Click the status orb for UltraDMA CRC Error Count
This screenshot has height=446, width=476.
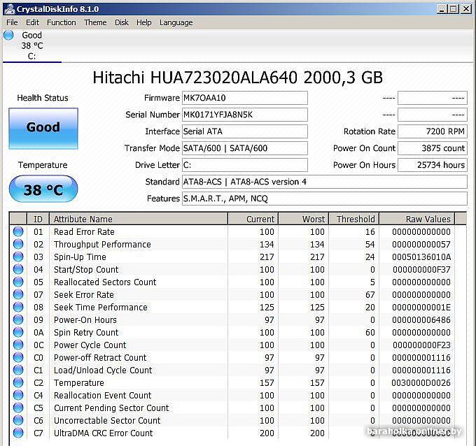[18, 433]
